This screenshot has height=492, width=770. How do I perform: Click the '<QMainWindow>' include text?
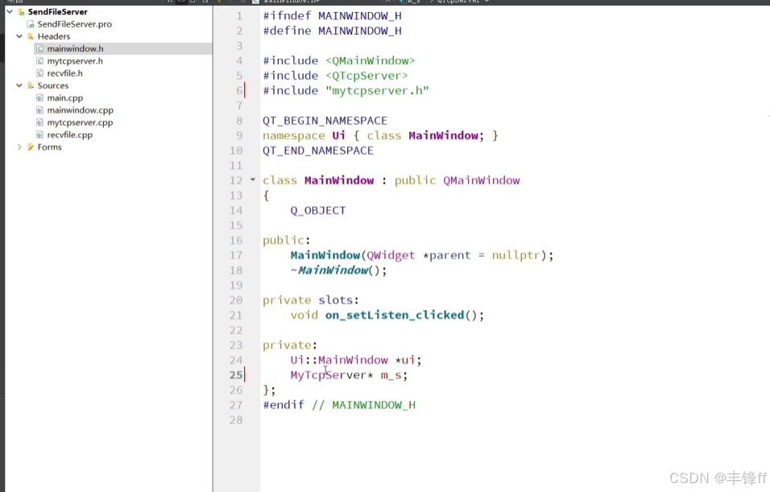[371, 60]
